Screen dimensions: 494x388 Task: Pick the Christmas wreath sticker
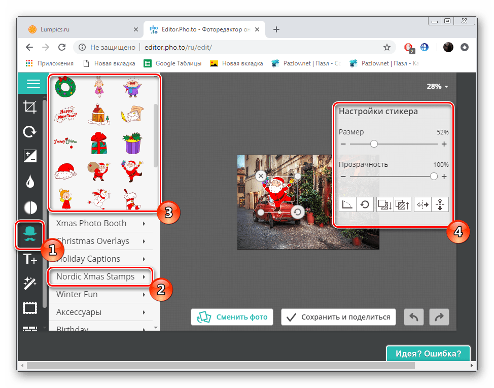65,87
